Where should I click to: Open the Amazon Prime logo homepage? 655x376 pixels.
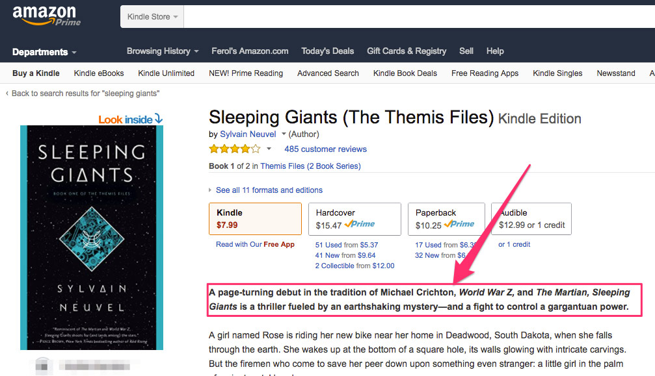(46, 16)
